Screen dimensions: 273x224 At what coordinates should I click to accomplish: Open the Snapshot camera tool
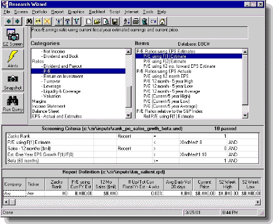point(13,81)
